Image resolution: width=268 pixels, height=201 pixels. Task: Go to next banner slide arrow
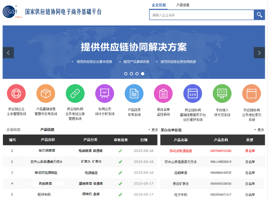point(259,53)
